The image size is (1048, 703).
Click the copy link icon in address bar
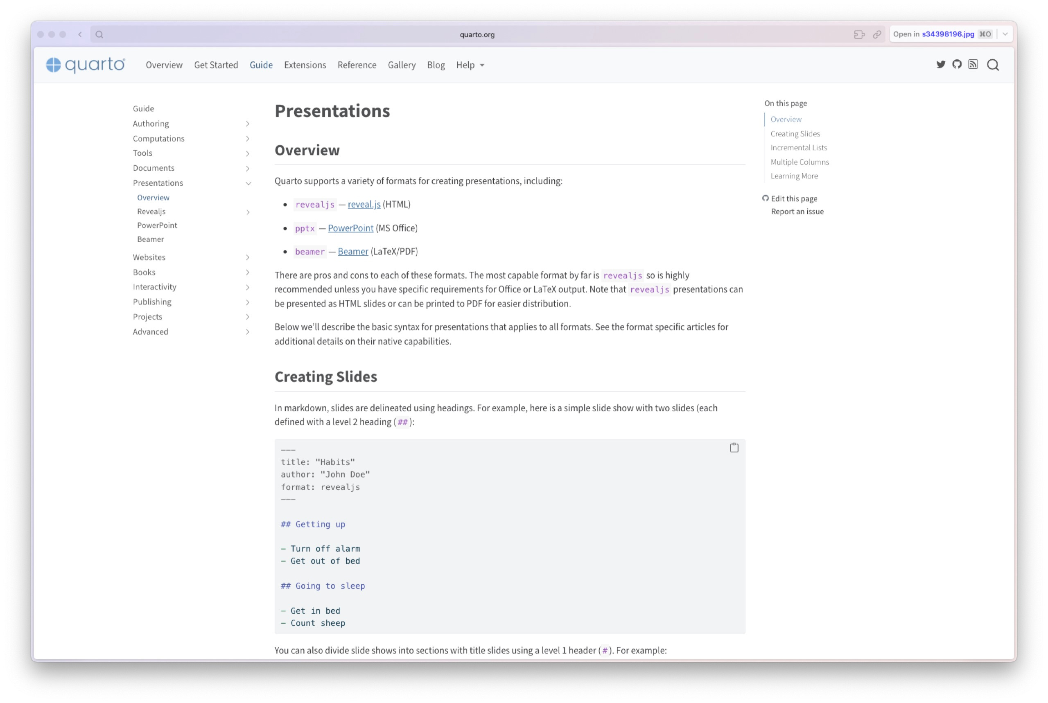click(x=876, y=34)
